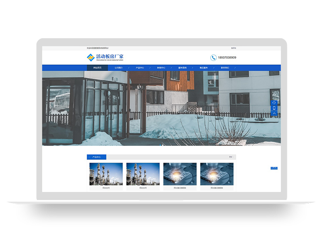Click the back-to-top arrow in sidebar
Viewport: 321px width, 241px height.
pos(274,114)
